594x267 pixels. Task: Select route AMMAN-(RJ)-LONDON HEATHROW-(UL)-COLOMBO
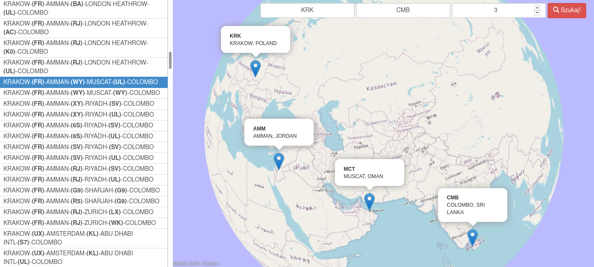(x=84, y=67)
